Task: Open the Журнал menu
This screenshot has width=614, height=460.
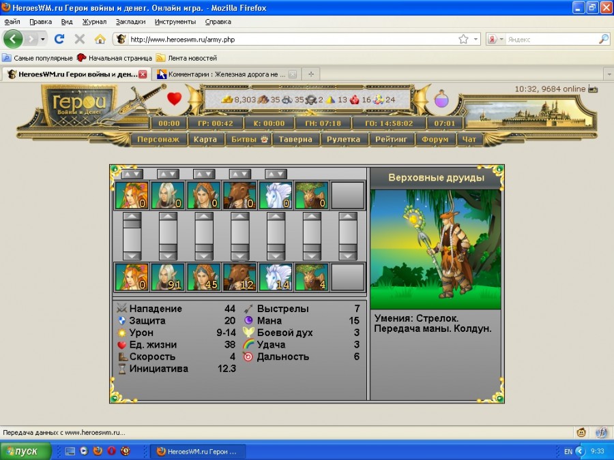Action: point(94,22)
